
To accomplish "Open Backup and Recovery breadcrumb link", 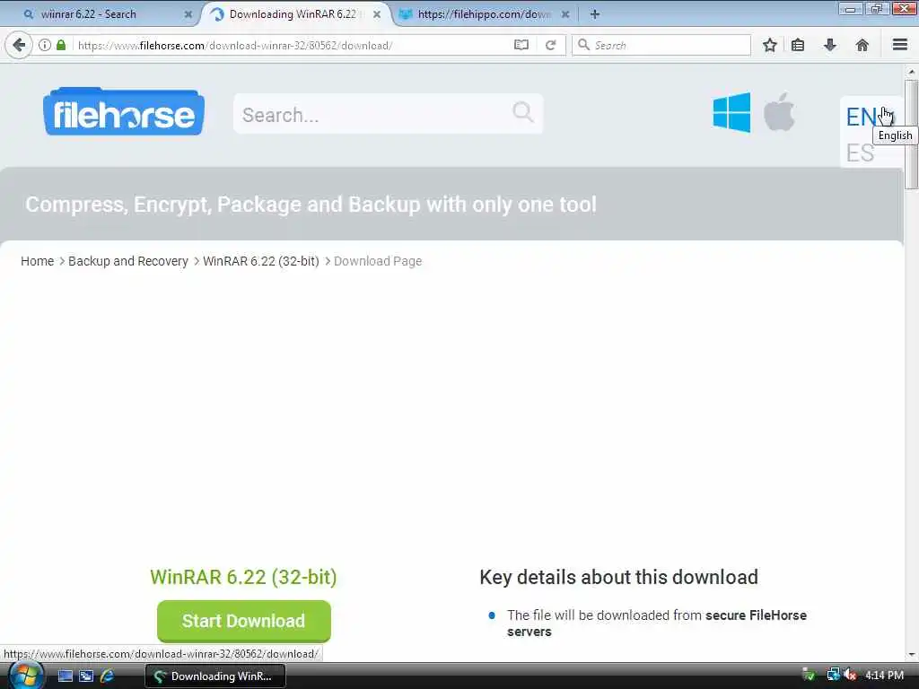I will (x=128, y=261).
